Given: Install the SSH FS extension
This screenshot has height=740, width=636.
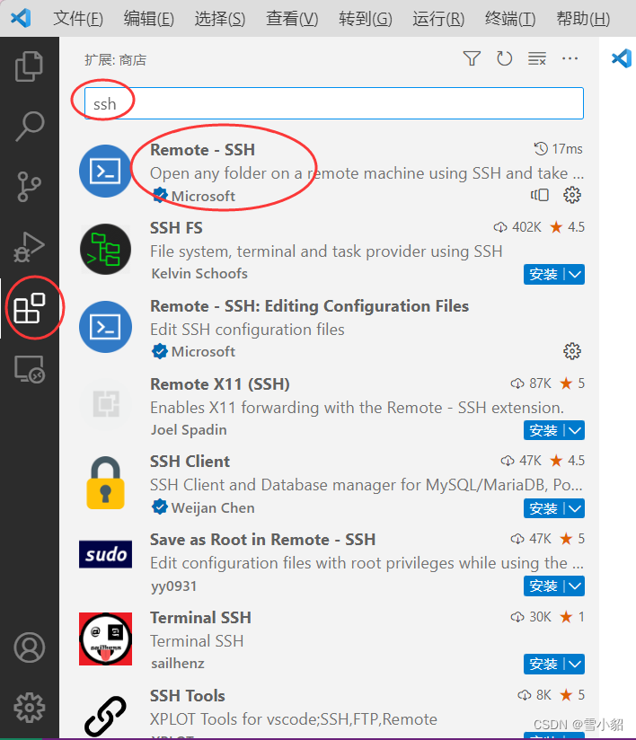Looking at the screenshot, I should (x=544, y=274).
